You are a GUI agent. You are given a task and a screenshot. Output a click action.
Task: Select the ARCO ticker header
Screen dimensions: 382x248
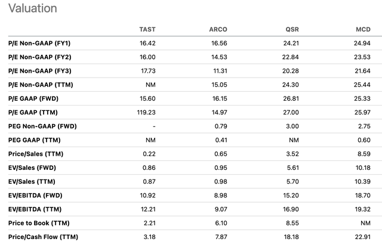click(x=218, y=29)
